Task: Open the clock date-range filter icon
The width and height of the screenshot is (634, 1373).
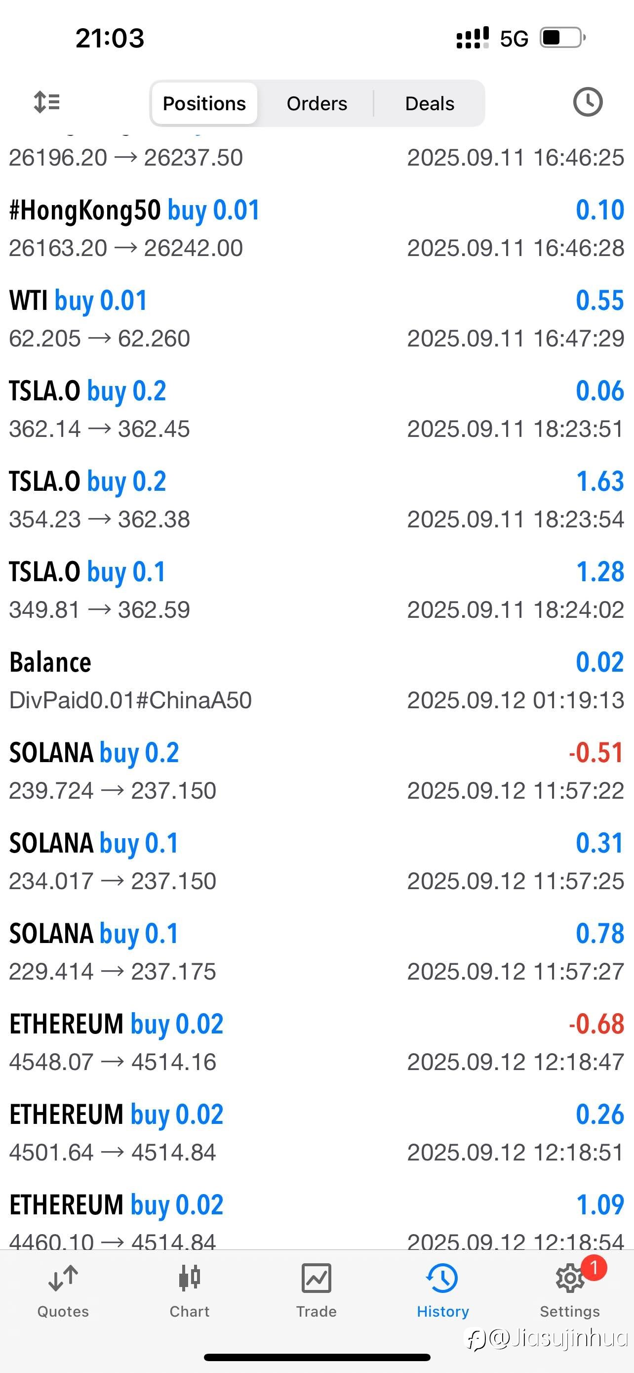Action: coord(588,102)
